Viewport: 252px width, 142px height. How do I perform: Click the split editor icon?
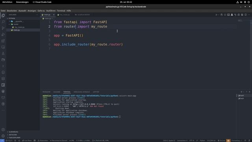(x=246, y=15)
